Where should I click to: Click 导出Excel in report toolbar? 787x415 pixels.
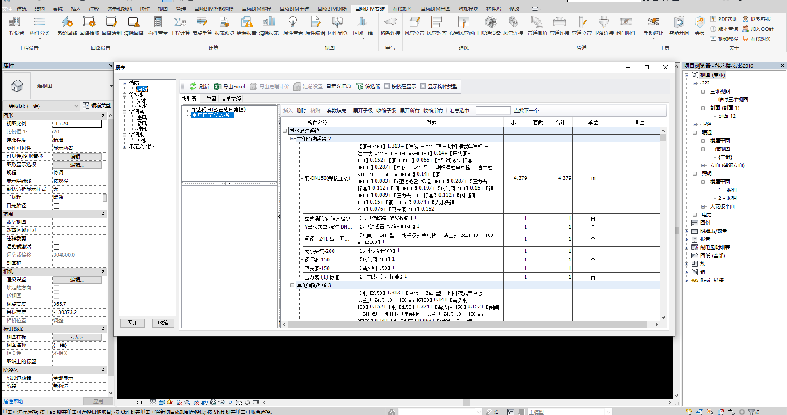click(229, 86)
